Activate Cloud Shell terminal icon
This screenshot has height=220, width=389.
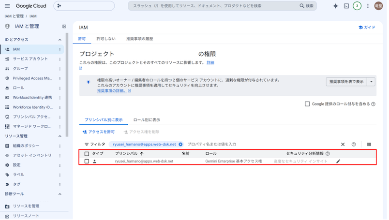pos(346,6)
